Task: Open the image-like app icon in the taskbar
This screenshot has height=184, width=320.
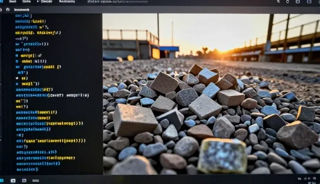Action: pos(24,180)
